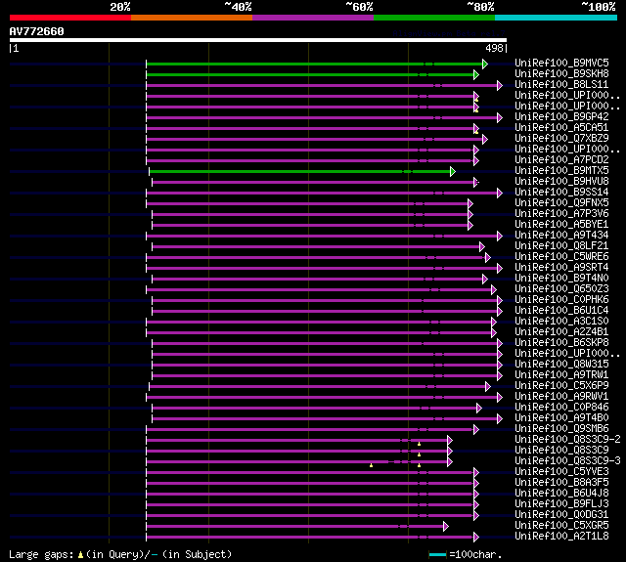Select the UniRef100_Q8S3C9-3 label
Image resolution: width=626 pixels, height=562 pixels.
point(567,461)
